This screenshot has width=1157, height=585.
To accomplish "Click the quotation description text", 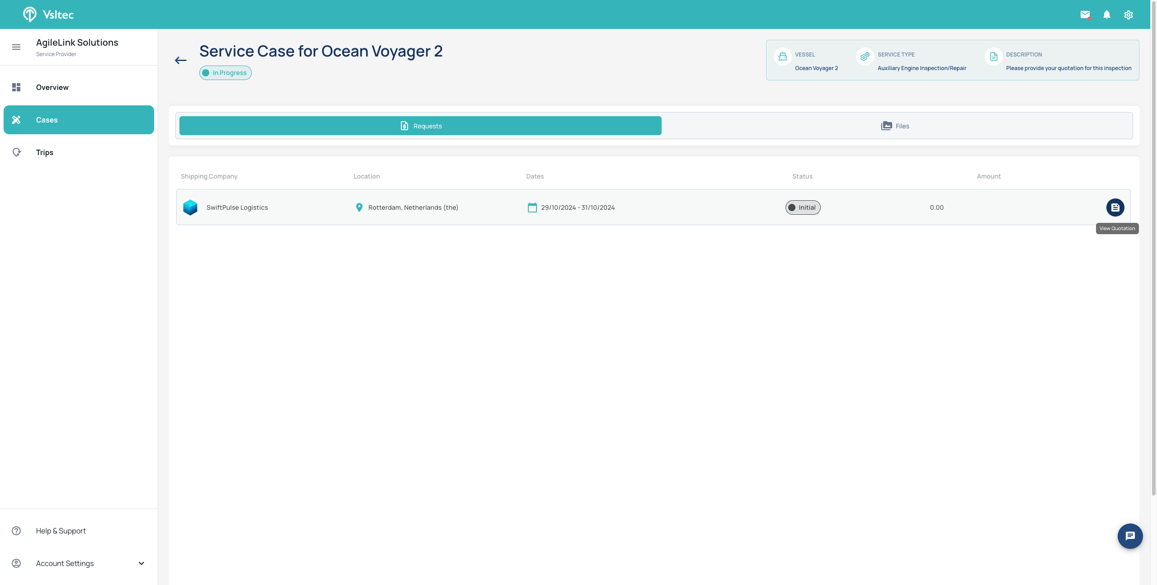I will tap(1069, 68).
